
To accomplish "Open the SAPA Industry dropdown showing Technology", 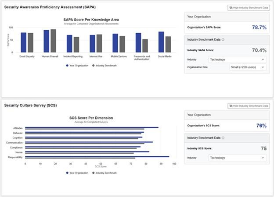I will (238, 59).
